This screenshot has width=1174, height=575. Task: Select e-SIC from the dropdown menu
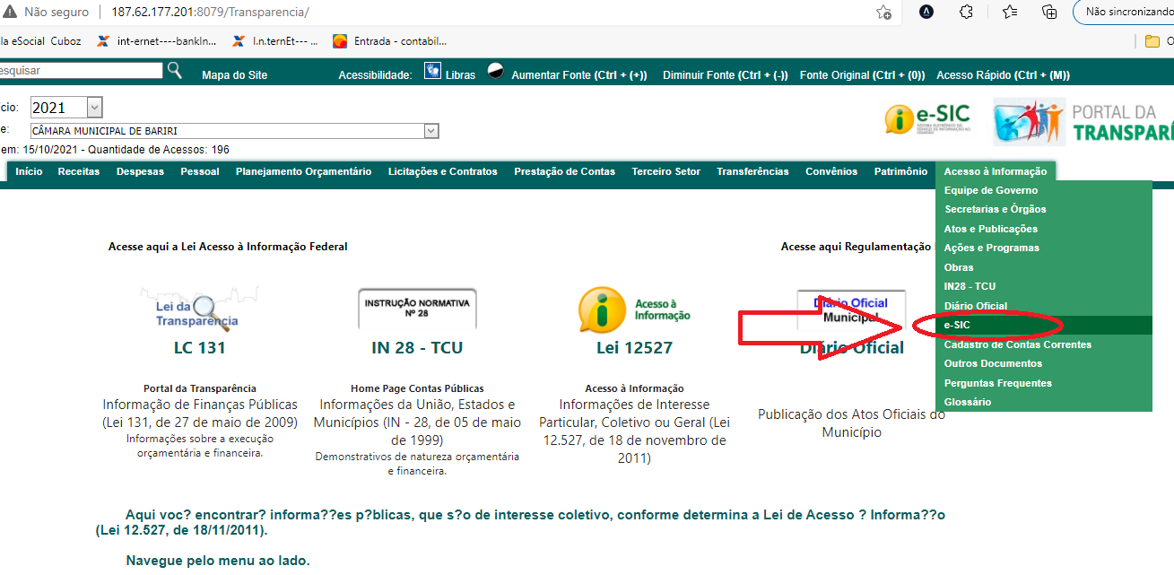958,326
